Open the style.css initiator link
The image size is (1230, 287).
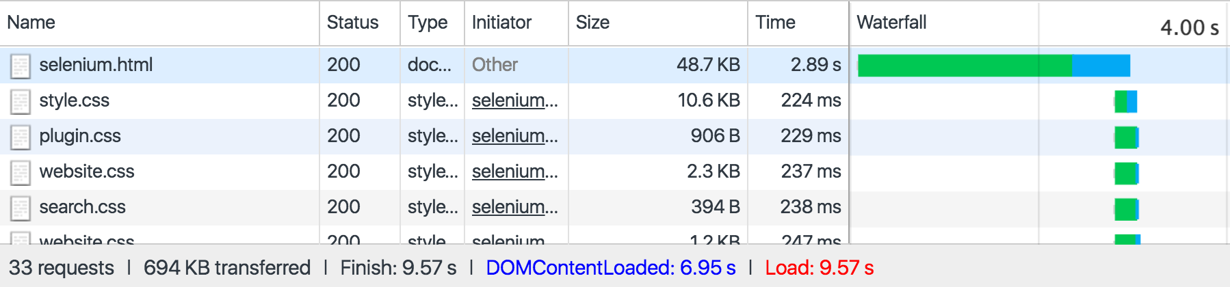click(x=514, y=100)
